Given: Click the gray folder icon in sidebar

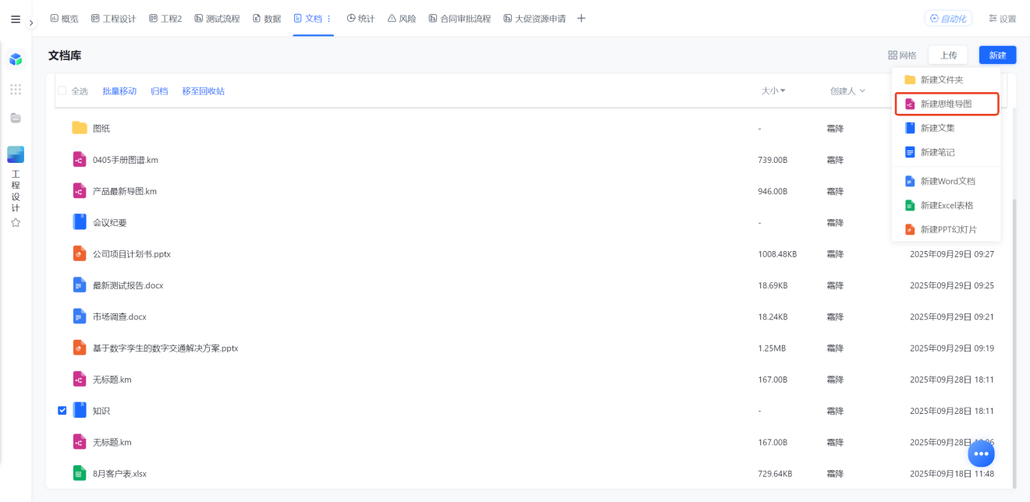Looking at the screenshot, I should pyautogui.click(x=16, y=118).
